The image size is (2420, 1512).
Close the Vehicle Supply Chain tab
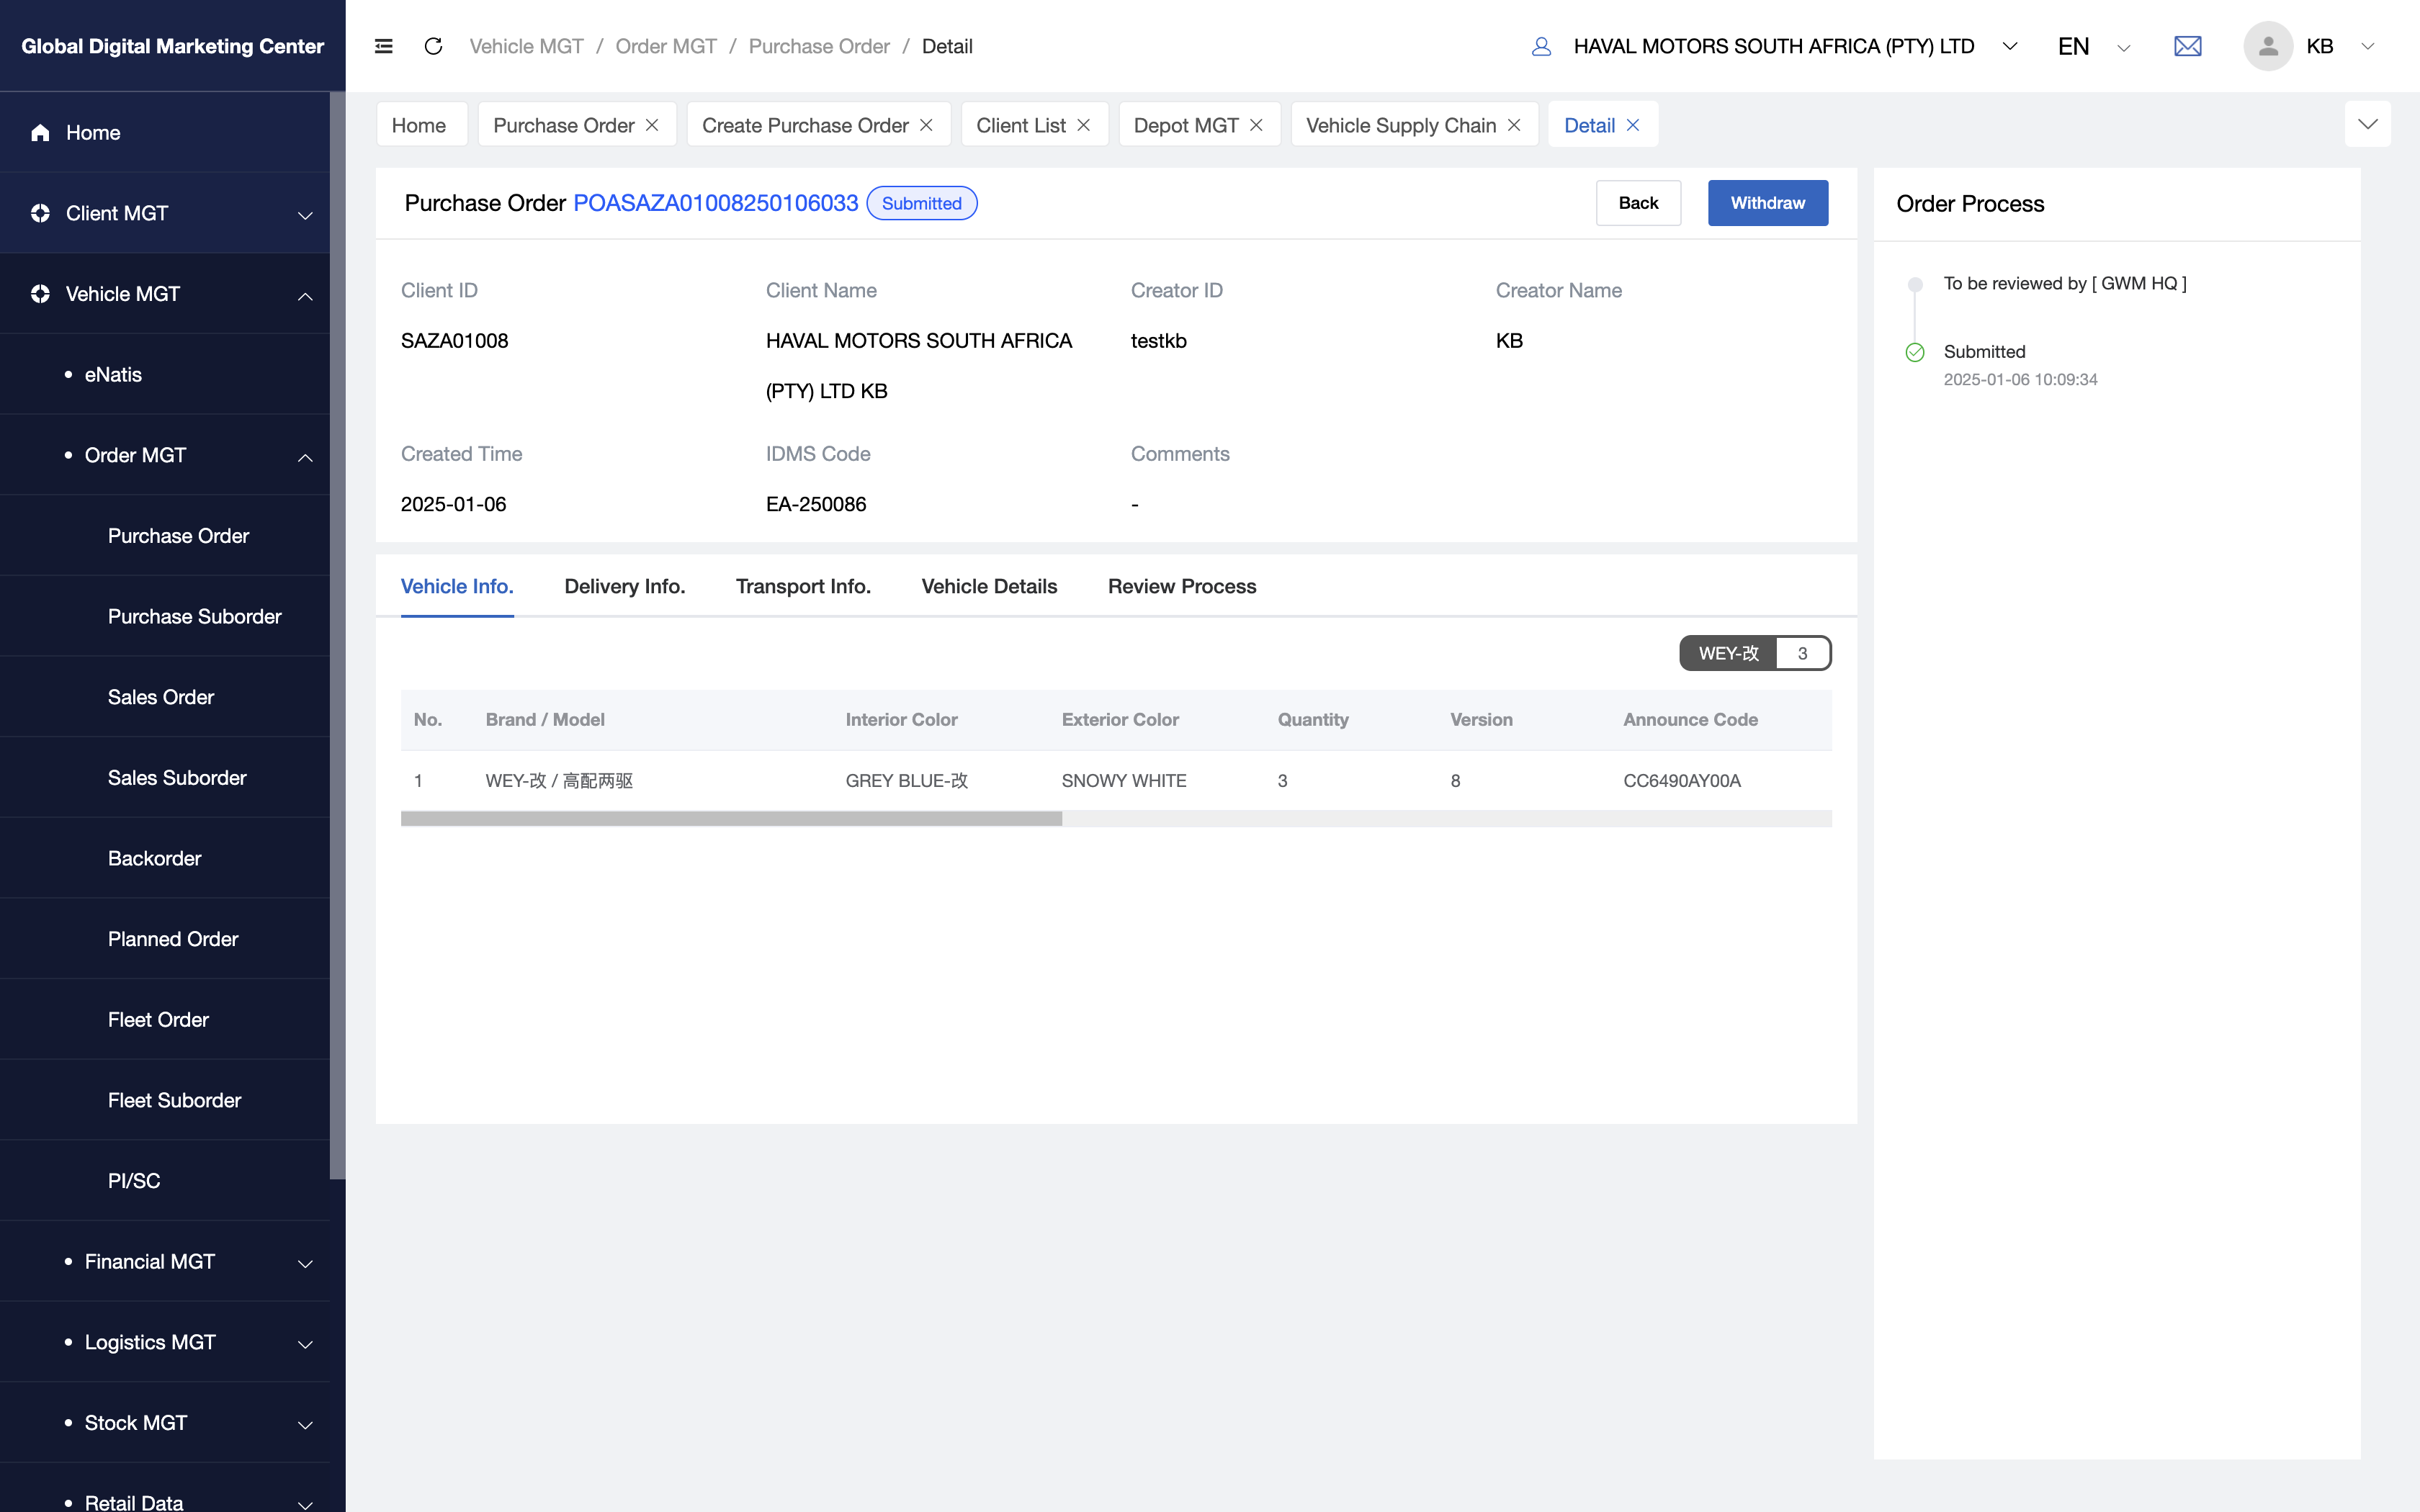click(1514, 125)
